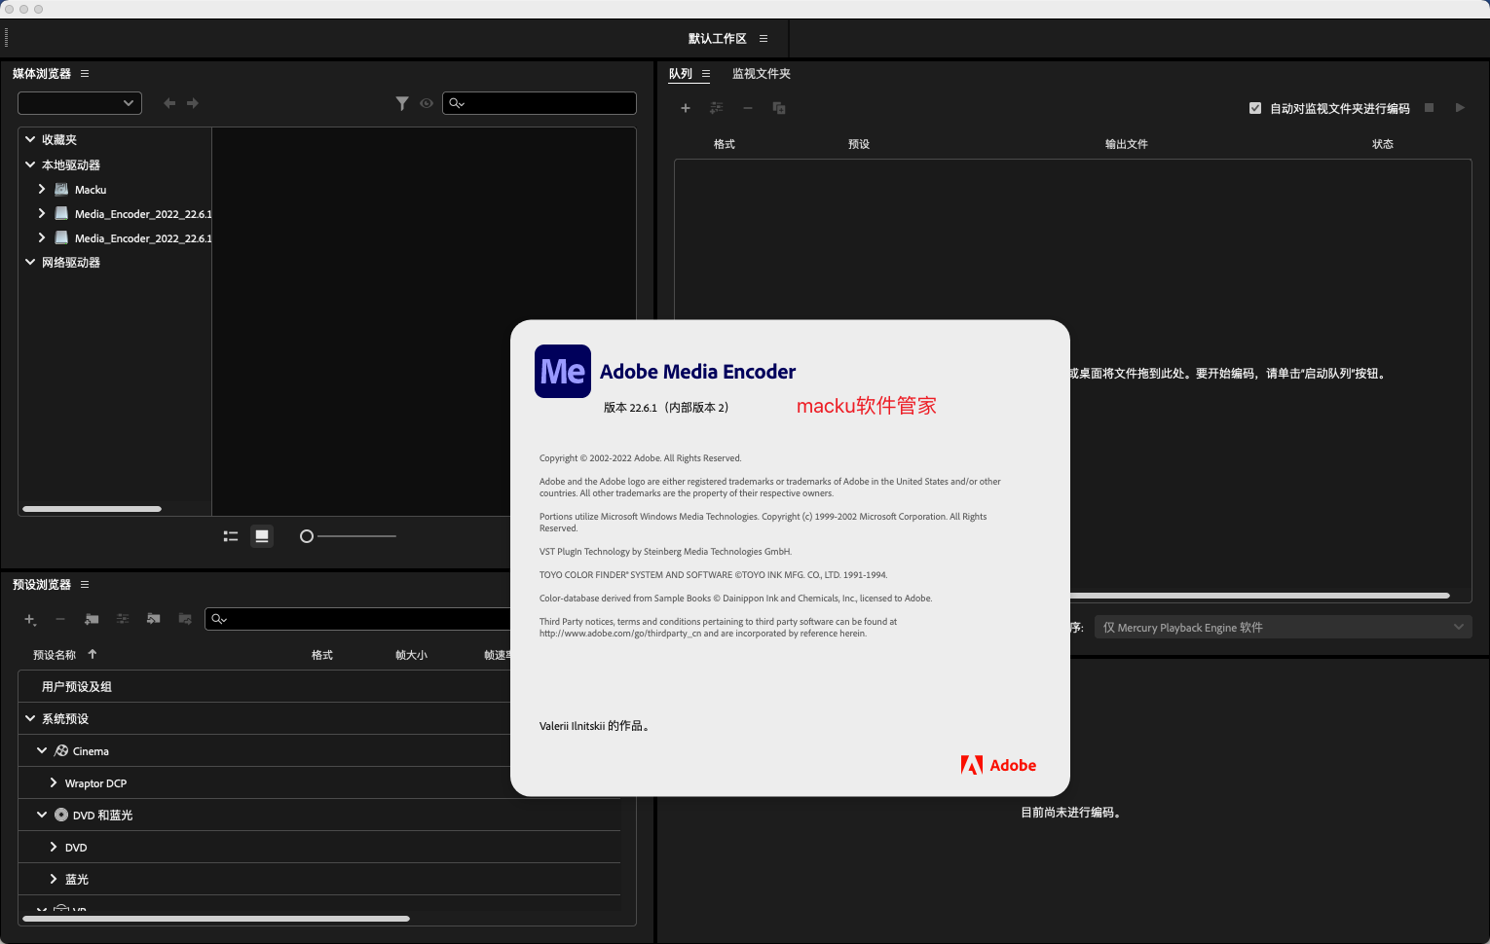Viewport: 1490px width, 944px height.
Task: Click the DVD 和蓝光 disc icon
Action: (61, 816)
